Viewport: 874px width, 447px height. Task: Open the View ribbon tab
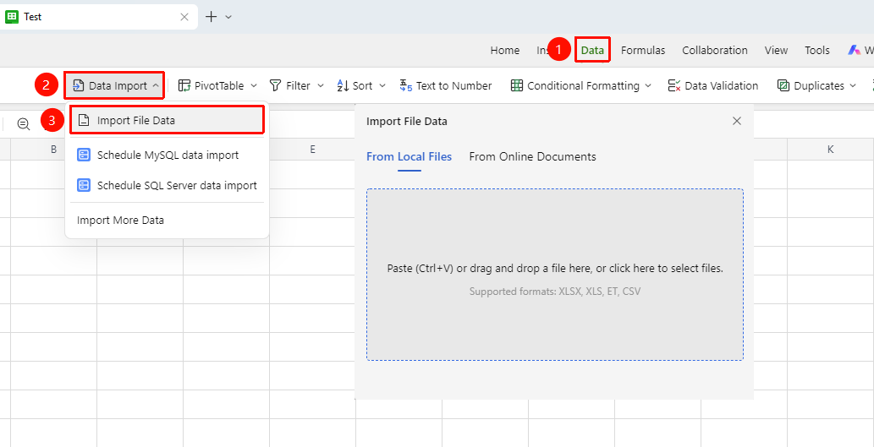coord(776,50)
